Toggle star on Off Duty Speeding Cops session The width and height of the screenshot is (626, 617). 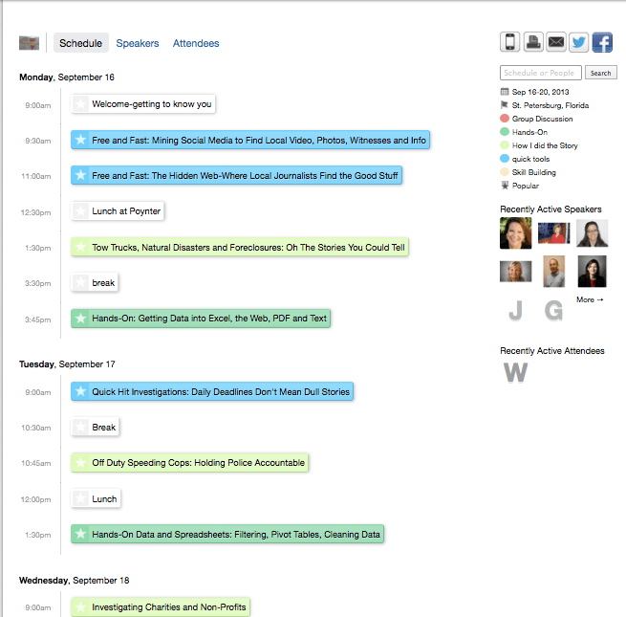[81, 463]
